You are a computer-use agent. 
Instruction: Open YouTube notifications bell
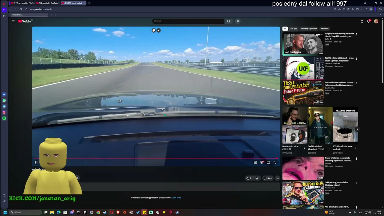(x=369, y=21)
